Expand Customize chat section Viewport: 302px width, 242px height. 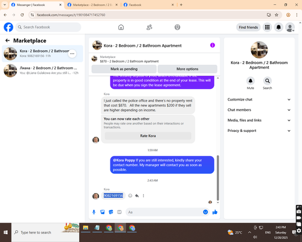click(259, 99)
